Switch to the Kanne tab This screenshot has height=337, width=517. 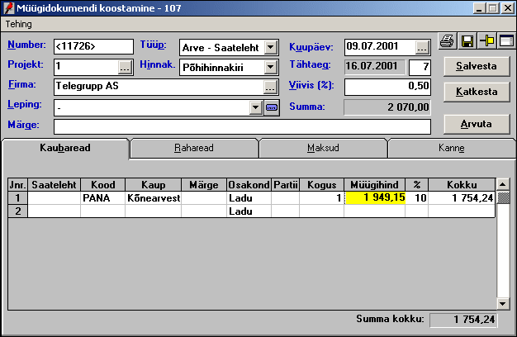click(451, 149)
